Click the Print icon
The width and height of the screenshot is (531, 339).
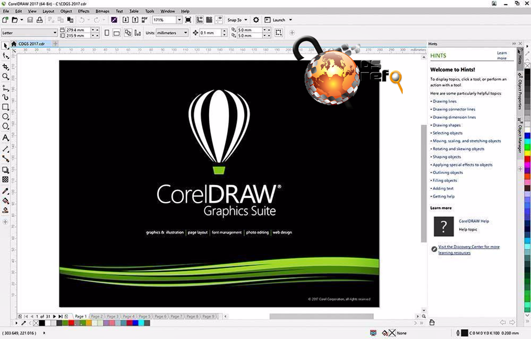pyautogui.click(x=39, y=20)
